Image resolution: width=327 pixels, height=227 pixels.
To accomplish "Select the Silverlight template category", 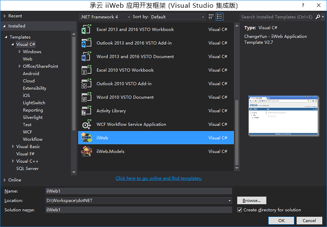I will click(33, 117).
